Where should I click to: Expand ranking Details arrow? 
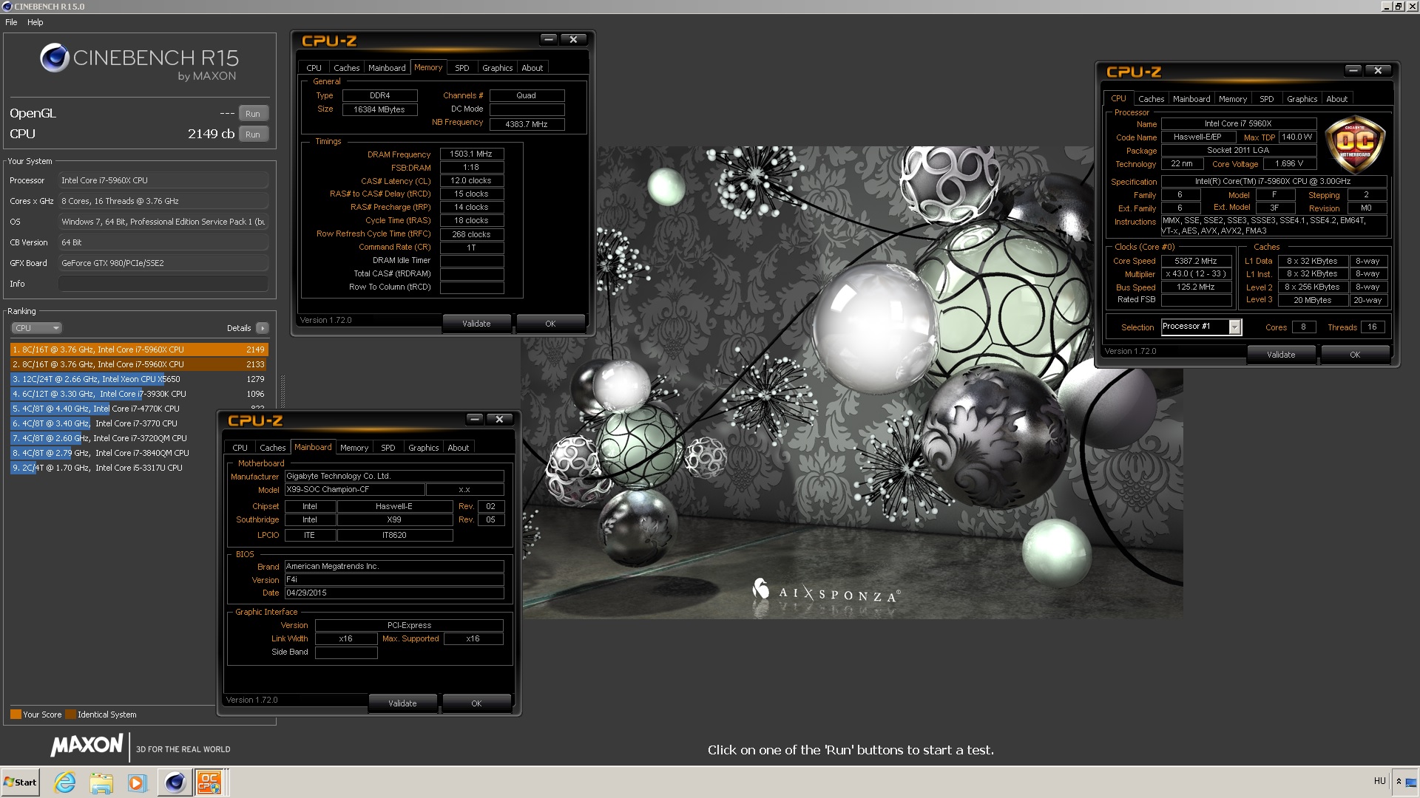point(263,328)
